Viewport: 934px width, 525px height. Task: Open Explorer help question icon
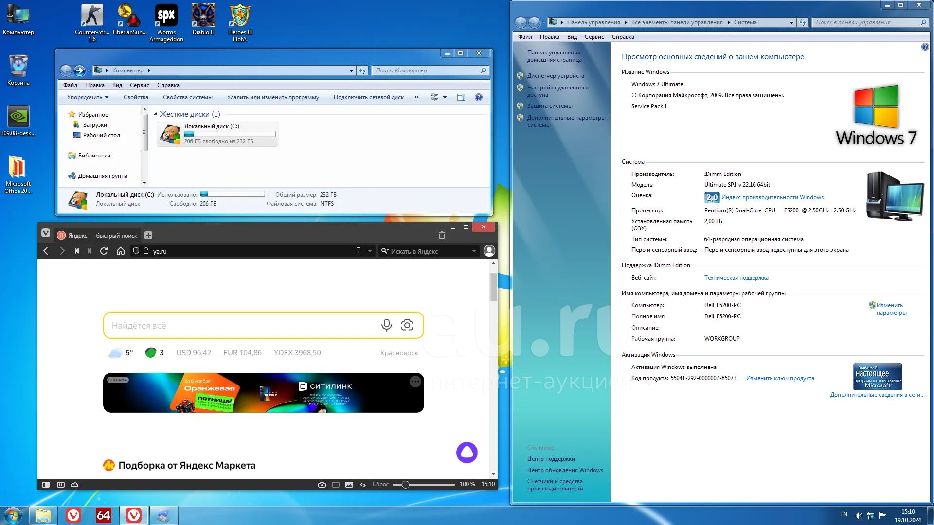pyautogui.click(x=479, y=97)
